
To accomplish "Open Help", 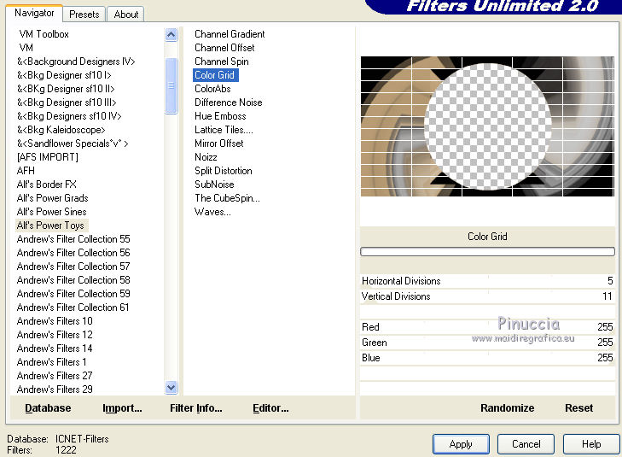I will click(x=591, y=444).
